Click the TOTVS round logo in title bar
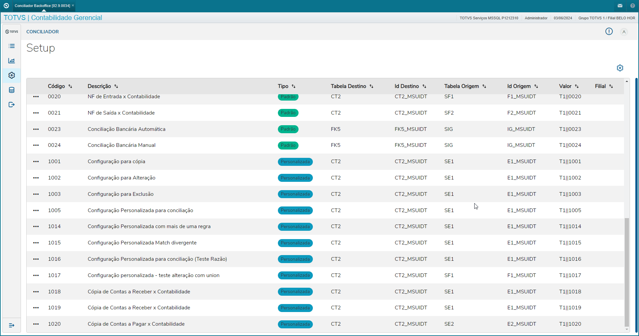Screen dimensions: 639x336 [x=6, y=6]
